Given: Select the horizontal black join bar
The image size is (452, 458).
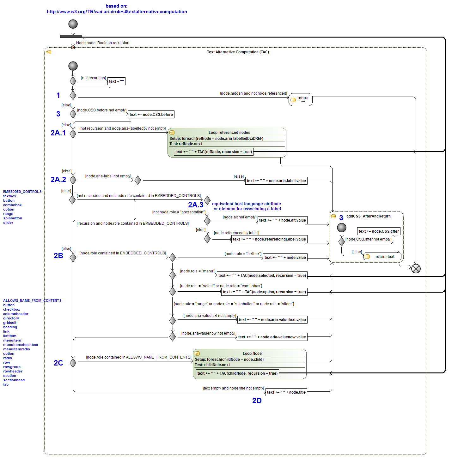Looking at the screenshot, I should click(71, 36).
